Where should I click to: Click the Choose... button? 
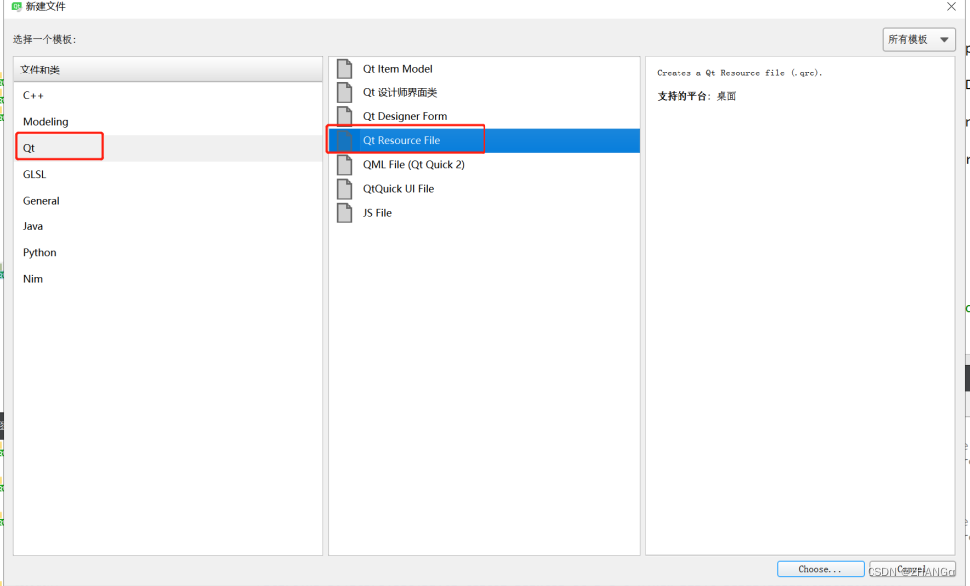[x=820, y=569]
